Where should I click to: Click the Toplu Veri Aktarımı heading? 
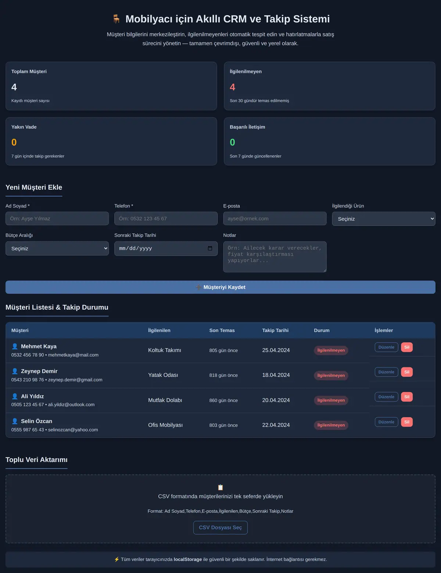(x=36, y=460)
